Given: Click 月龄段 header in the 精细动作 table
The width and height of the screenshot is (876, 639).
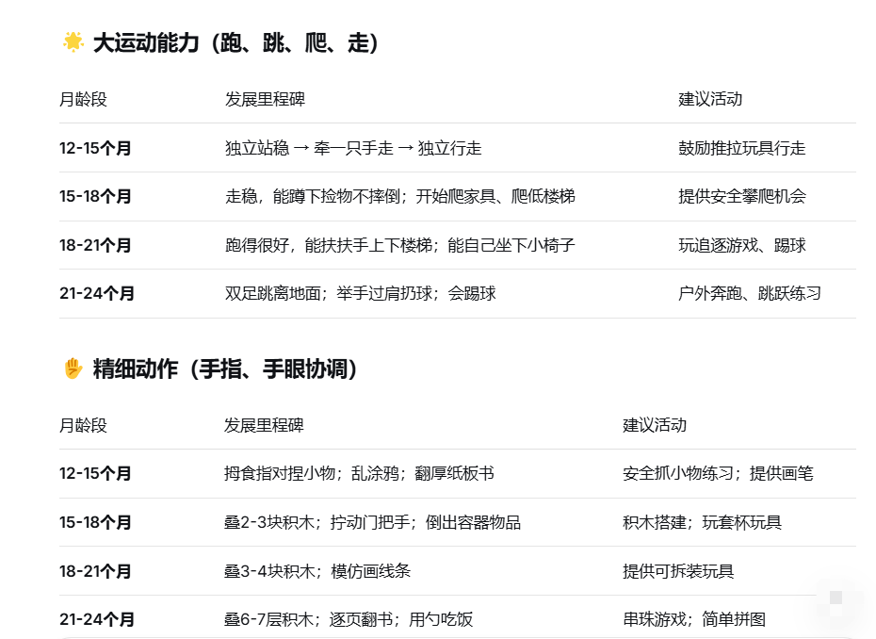Looking at the screenshot, I should click(x=83, y=425).
